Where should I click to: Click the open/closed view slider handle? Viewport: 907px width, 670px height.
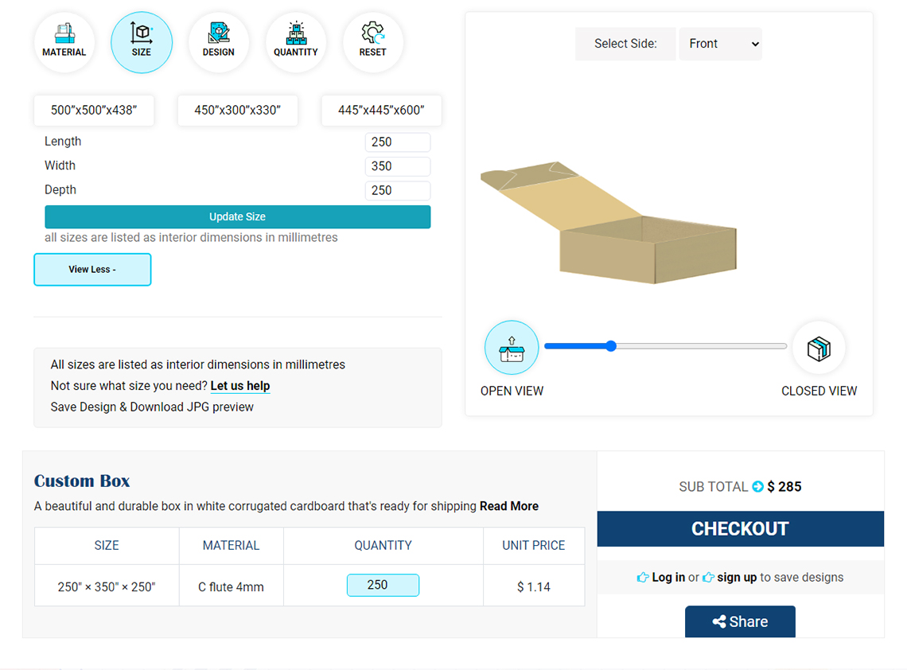pyautogui.click(x=611, y=346)
